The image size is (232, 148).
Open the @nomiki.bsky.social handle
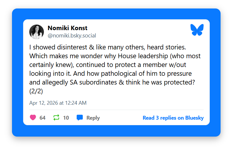(72, 36)
